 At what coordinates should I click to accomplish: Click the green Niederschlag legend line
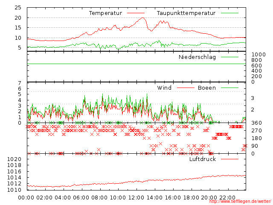(x=229, y=57)
